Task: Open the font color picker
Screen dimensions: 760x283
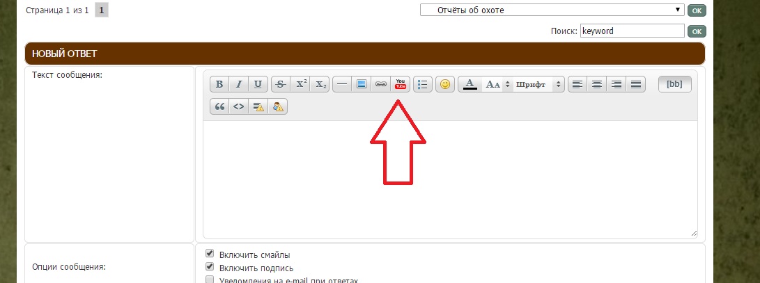Action: coord(470,84)
